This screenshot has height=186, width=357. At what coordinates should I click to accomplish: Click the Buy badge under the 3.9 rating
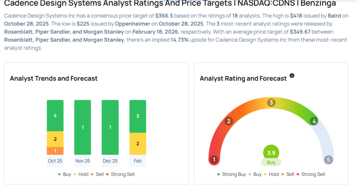271,162
